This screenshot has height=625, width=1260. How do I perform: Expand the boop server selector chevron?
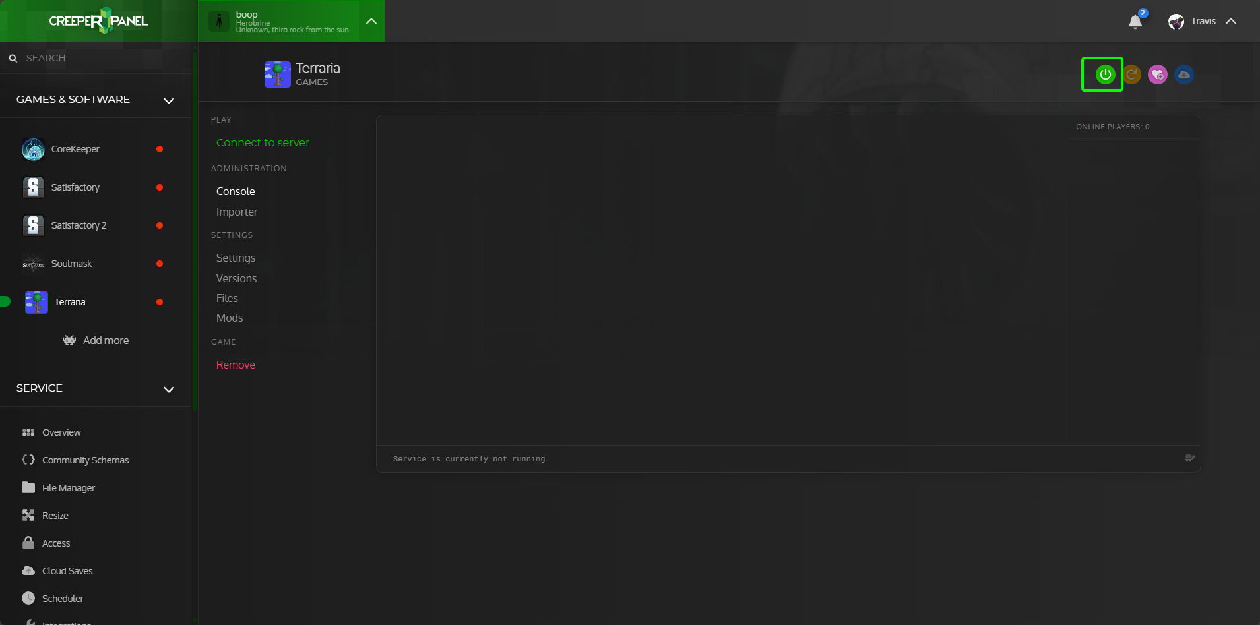[371, 21]
